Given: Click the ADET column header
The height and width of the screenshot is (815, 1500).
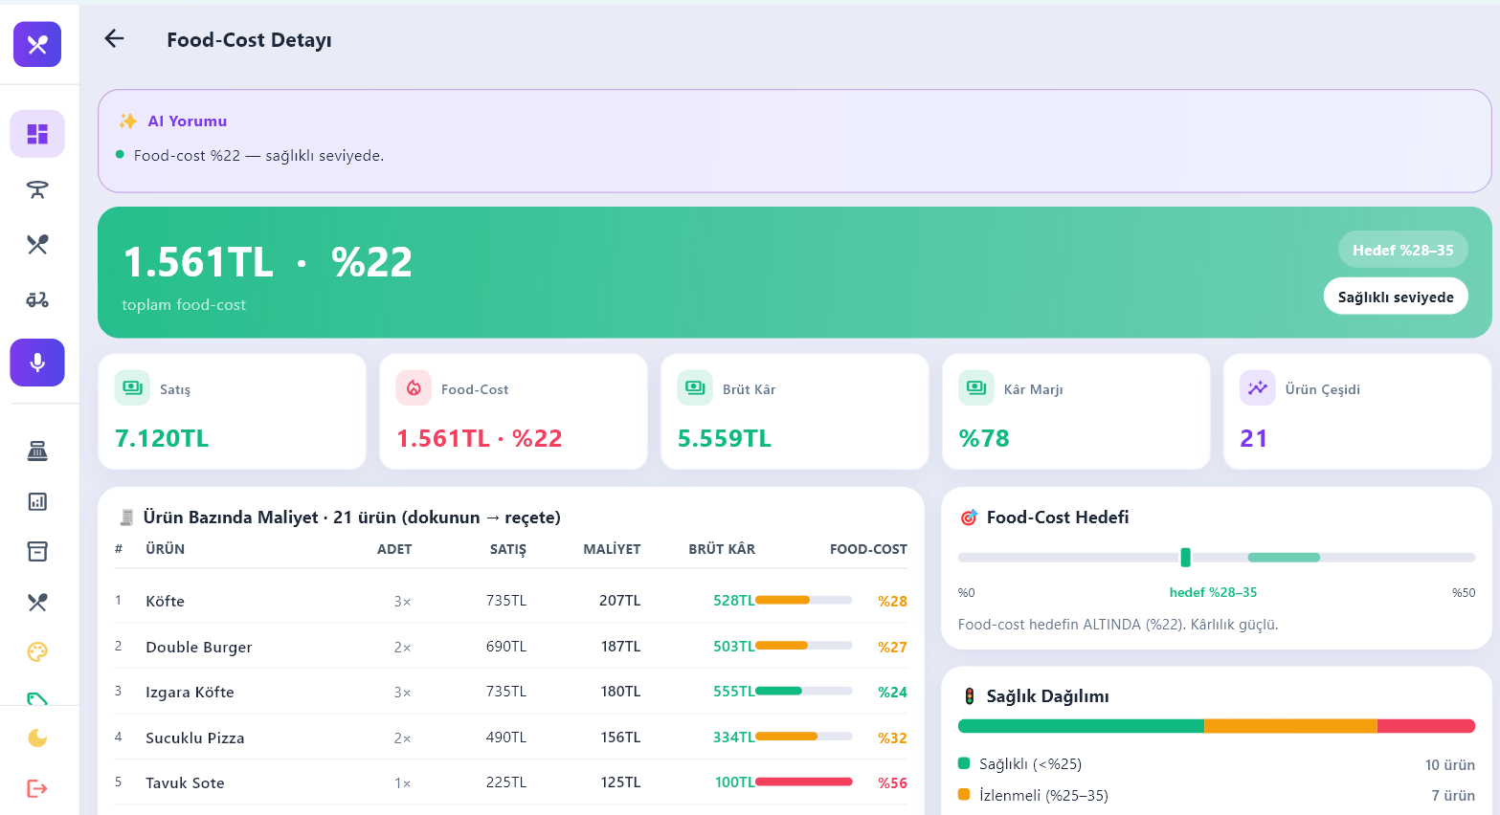Looking at the screenshot, I should (x=394, y=549).
